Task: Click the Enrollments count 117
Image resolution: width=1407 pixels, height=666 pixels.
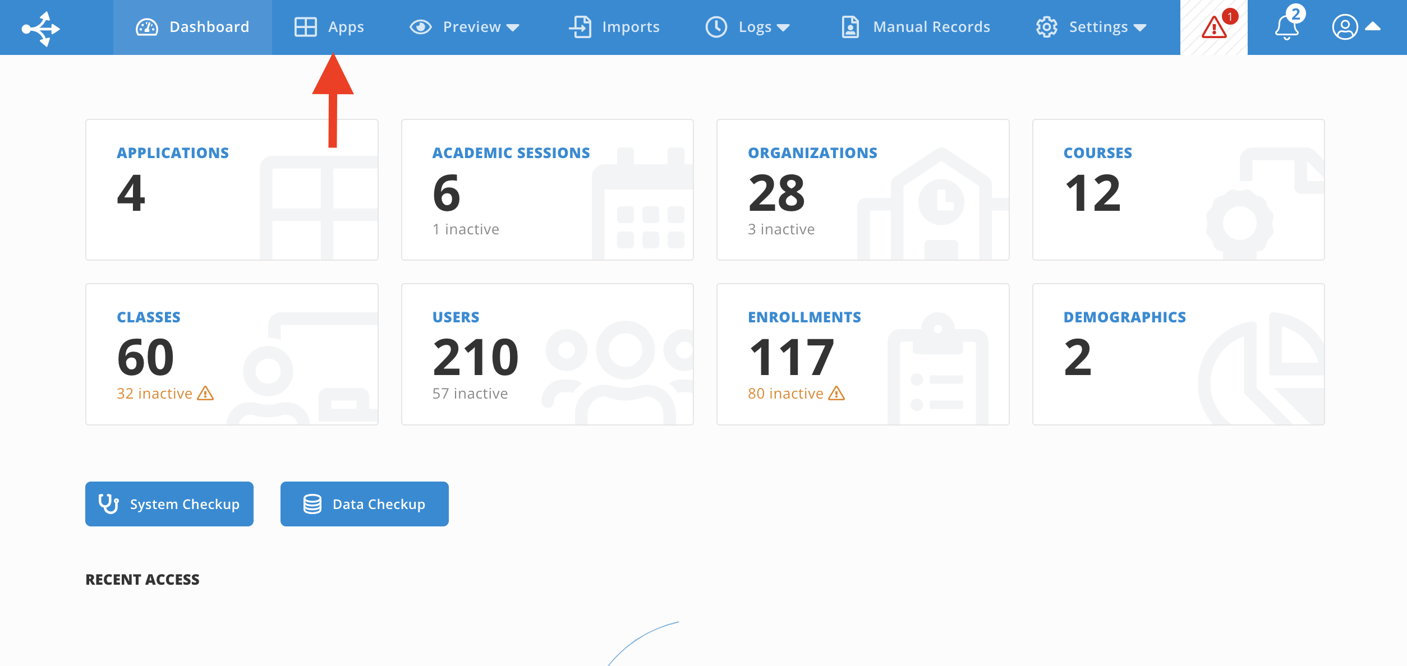Action: pos(792,357)
